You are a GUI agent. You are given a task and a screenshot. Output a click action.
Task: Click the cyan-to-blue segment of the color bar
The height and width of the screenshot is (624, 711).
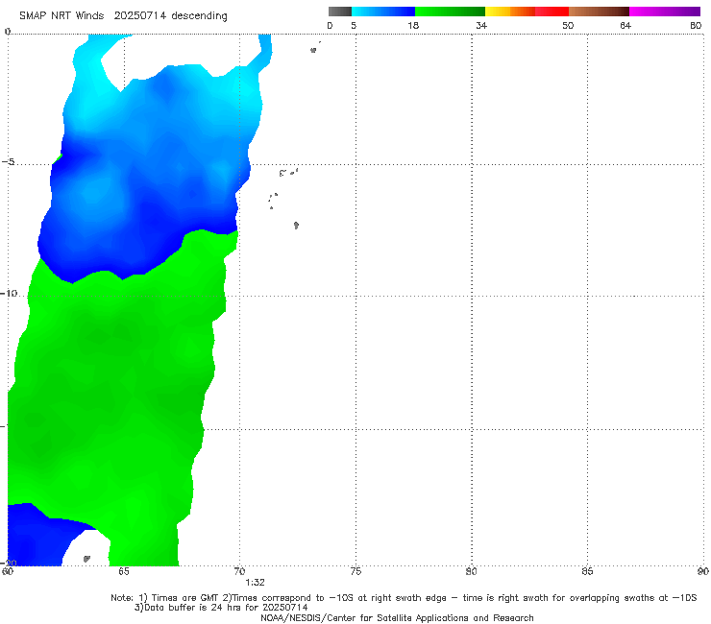point(383,12)
